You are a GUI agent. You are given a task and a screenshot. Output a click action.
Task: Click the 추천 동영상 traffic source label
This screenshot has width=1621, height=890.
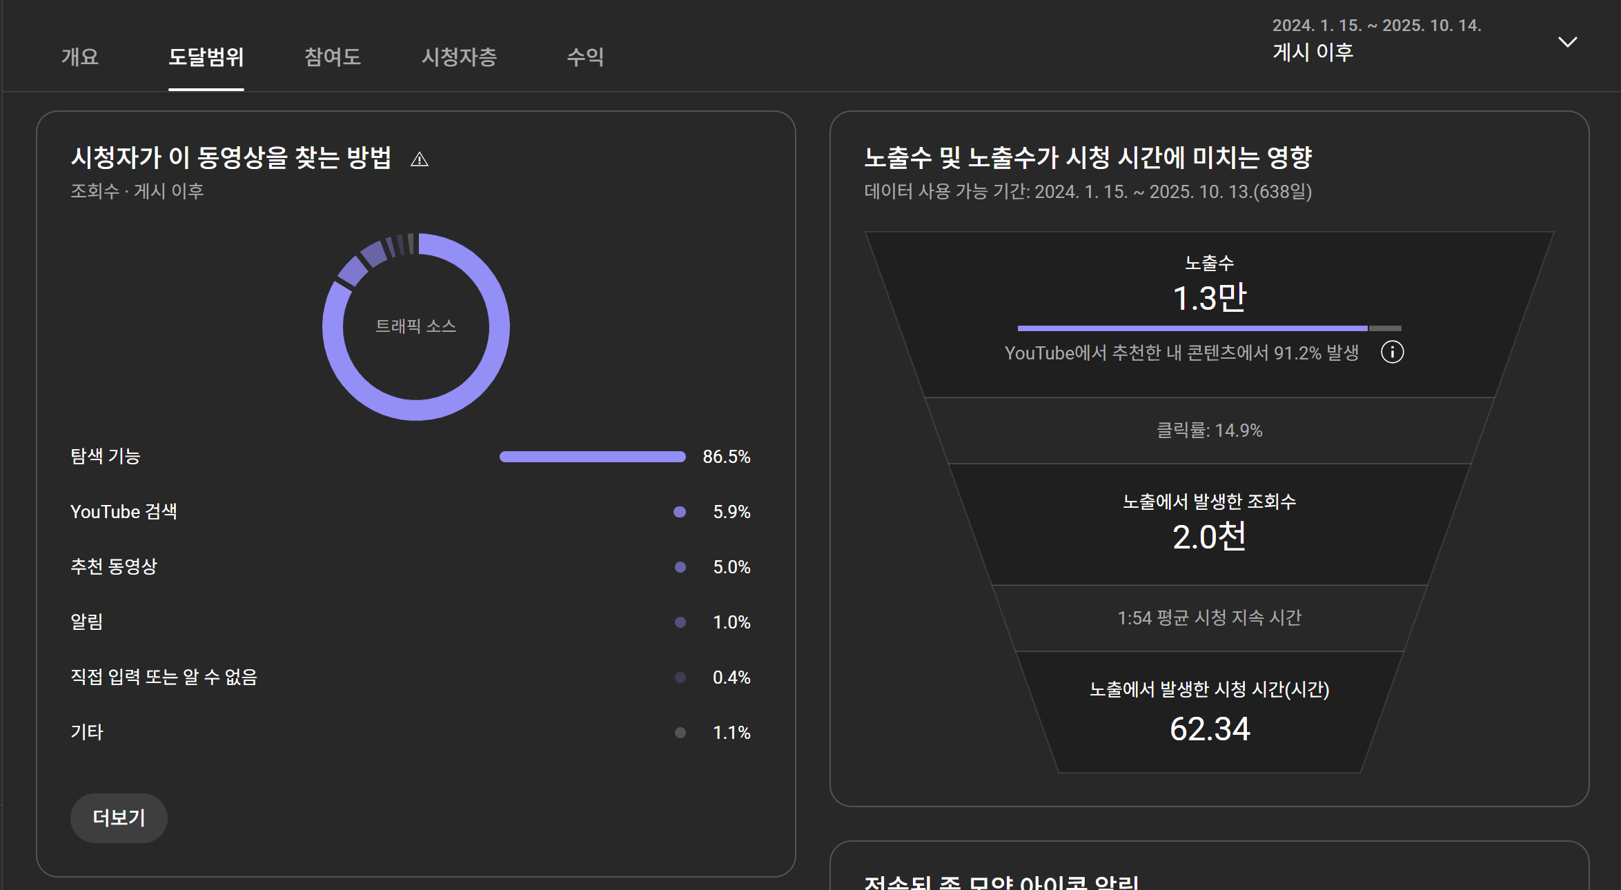click(x=114, y=567)
